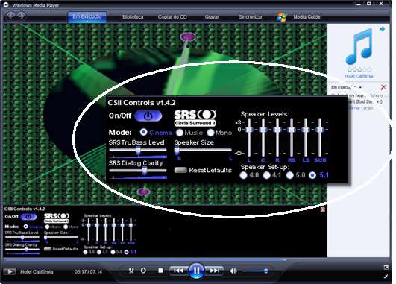Click the C speaker level fader in small panel
The image size is (396, 284).
click(x=97, y=230)
